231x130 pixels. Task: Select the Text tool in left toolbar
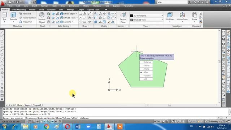click(x=2, y=99)
